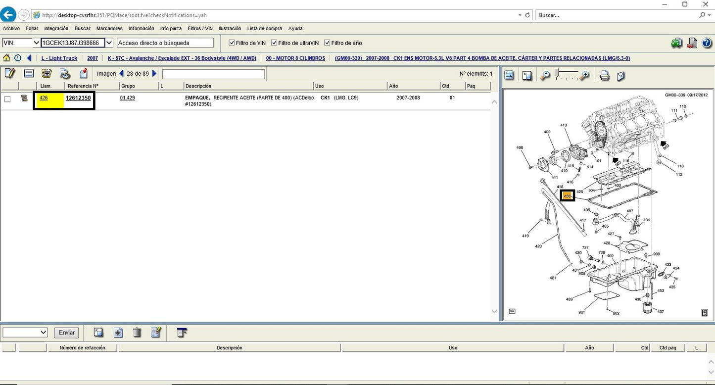
Task: Open the dropdown next to Enviar button
Action: click(x=25, y=333)
